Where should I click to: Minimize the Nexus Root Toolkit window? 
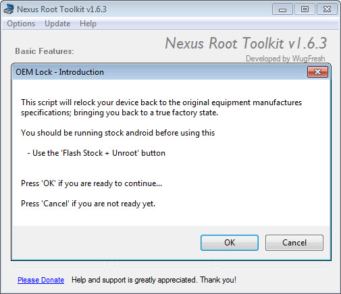pyautogui.click(x=282, y=9)
